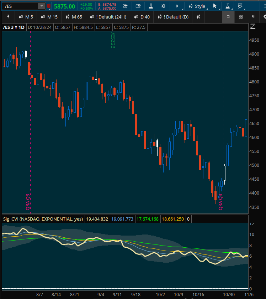Click the R: 27.5 range value
Screen dimensions: 266x299
139,27
